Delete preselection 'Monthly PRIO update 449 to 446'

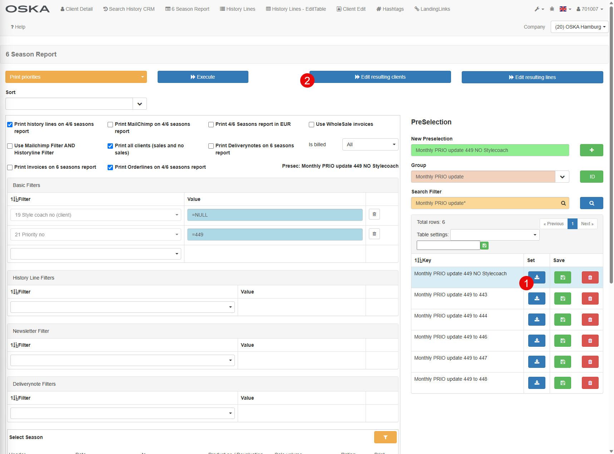point(590,341)
